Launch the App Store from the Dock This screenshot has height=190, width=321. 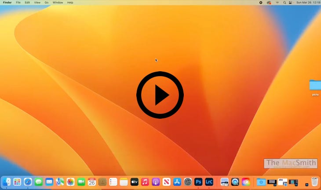177,182
